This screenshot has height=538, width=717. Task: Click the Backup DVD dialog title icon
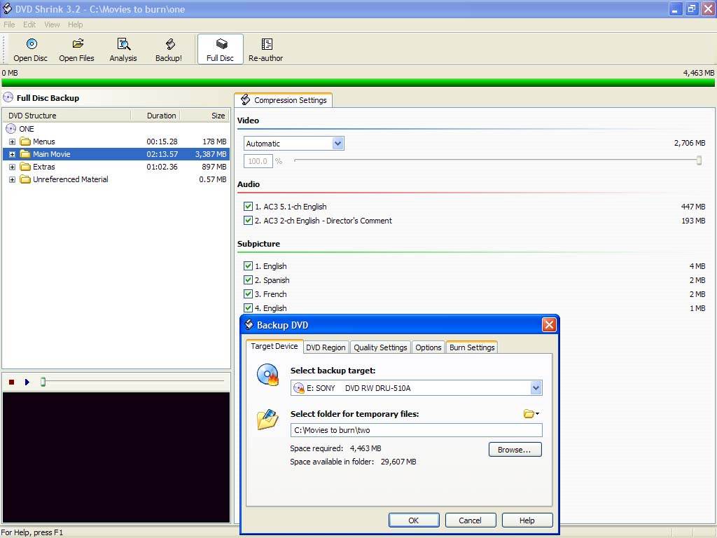(249, 325)
